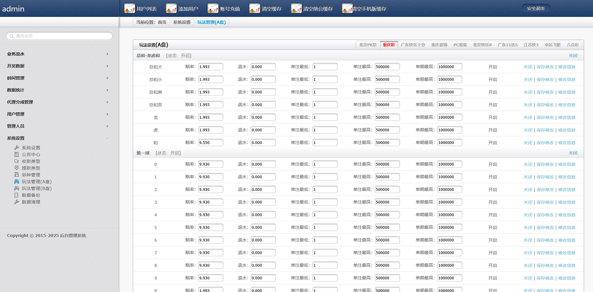593x292 pixels.
Task: Expand the 业务流水 sidebar menu
Action: (107, 54)
